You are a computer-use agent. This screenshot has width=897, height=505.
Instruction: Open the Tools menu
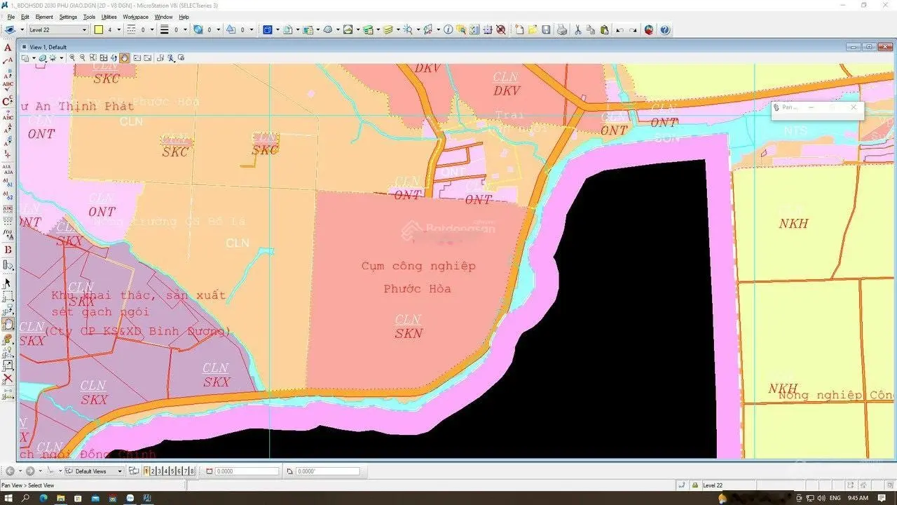click(89, 17)
